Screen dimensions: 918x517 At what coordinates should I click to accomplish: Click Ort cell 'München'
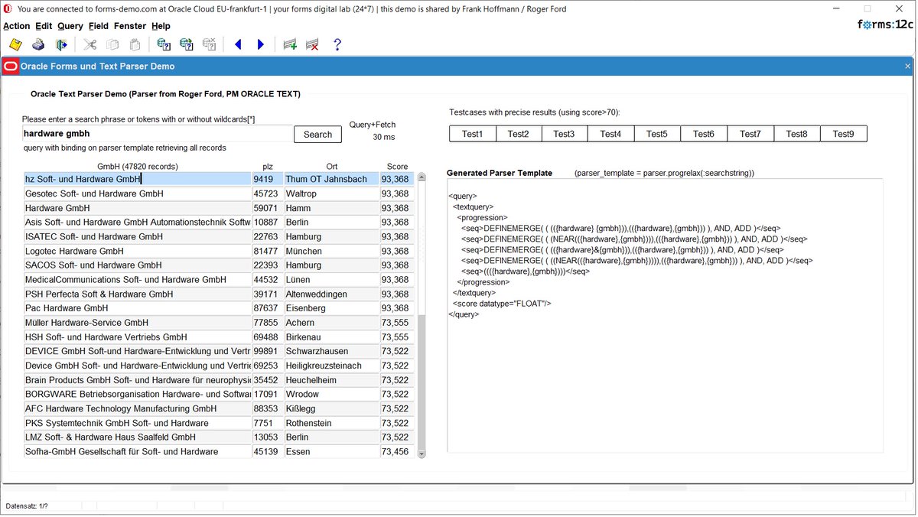(x=330, y=251)
